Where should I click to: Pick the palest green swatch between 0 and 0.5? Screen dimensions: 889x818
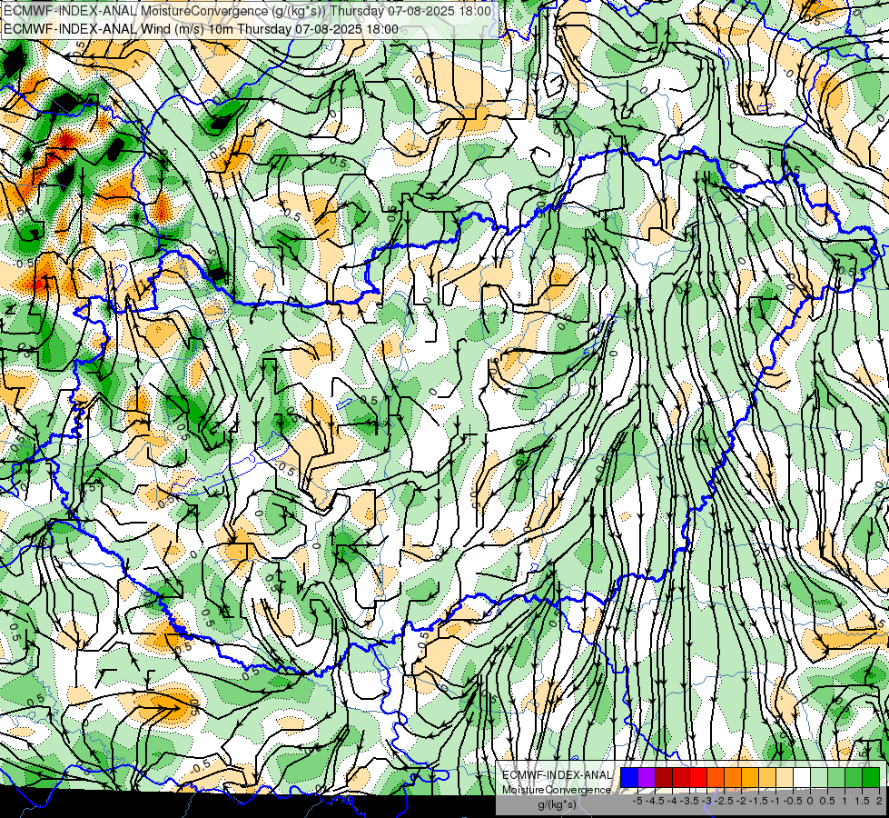[819, 778]
